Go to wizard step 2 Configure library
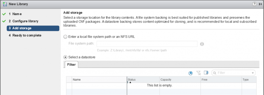The width and height of the screenshot is (264, 95). click(x=23, y=21)
